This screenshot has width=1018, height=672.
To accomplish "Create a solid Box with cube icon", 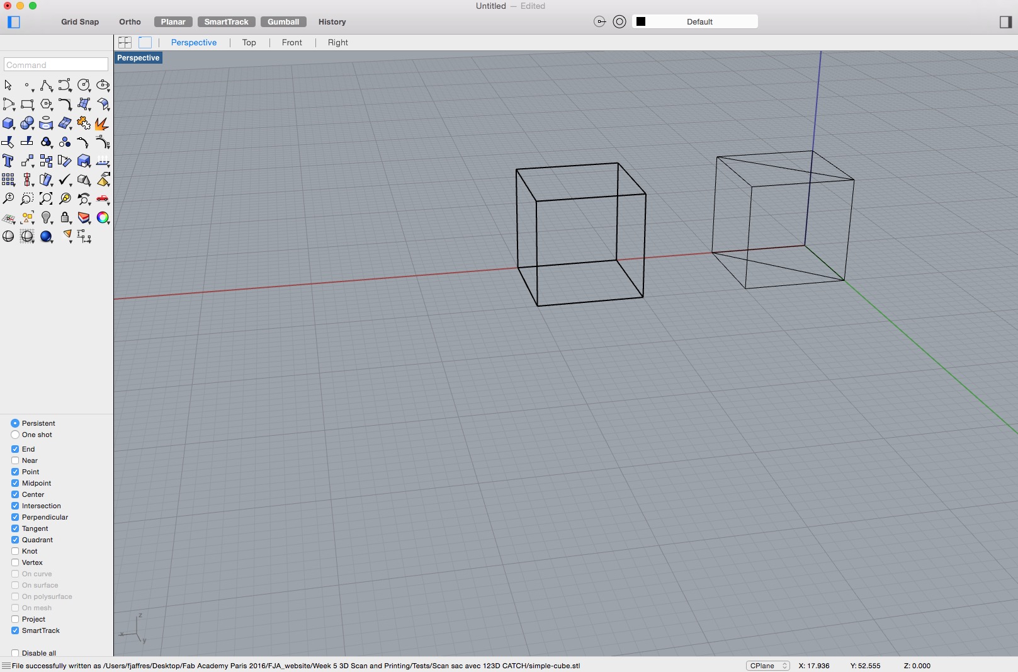I will click(x=8, y=123).
